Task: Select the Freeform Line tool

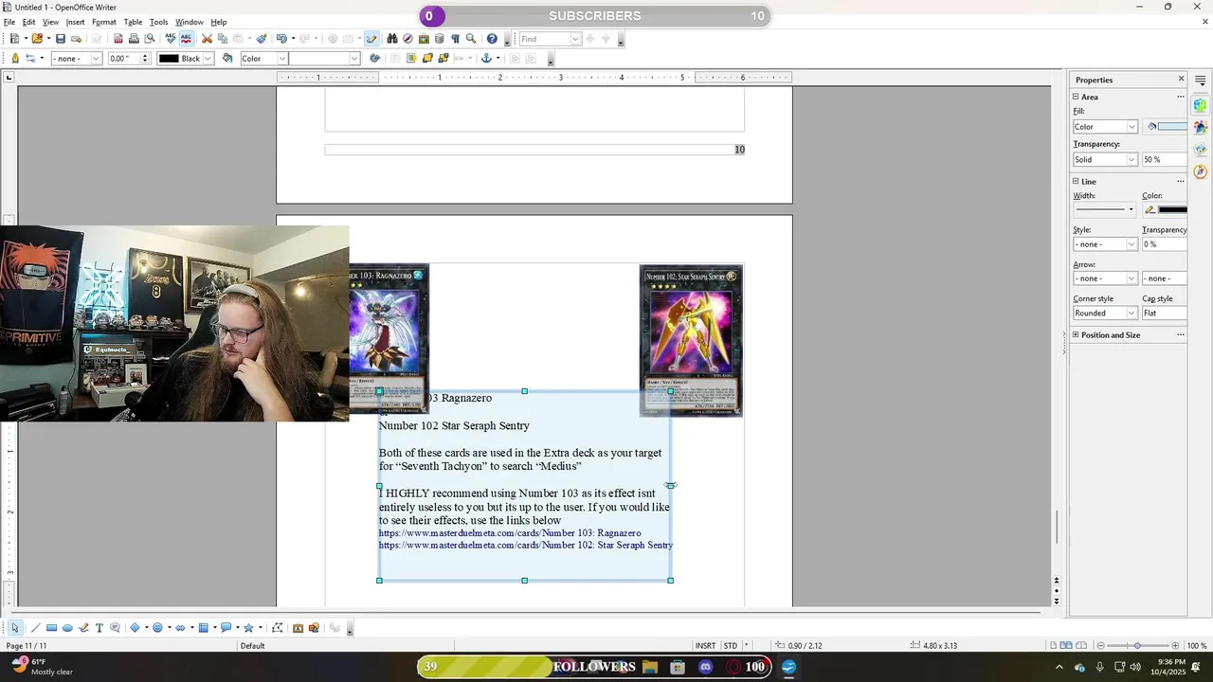Action: (83, 627)
